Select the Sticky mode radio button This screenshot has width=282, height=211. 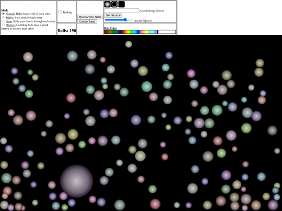point(3,17)
